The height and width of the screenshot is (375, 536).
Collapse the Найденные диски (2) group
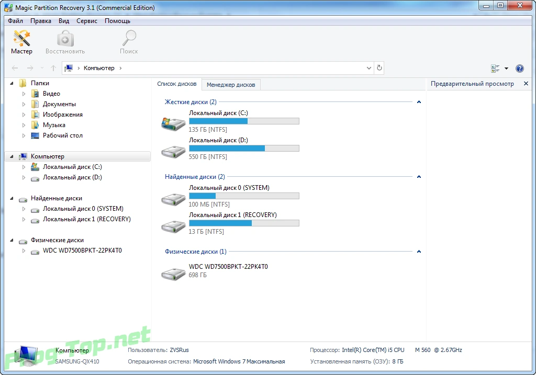tap(419, 177)
